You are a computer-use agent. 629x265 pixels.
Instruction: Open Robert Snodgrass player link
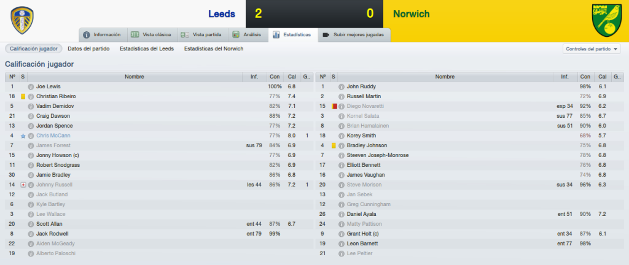(58, 166)
